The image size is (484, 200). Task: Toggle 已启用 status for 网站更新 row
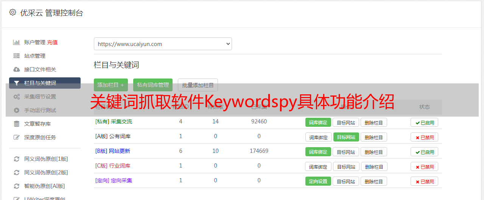tap(425, 152)
